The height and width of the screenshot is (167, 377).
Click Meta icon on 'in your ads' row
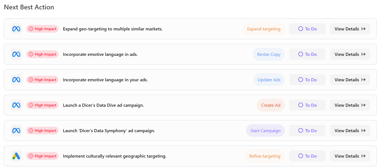pyautogui.click(x=16, y=80)
